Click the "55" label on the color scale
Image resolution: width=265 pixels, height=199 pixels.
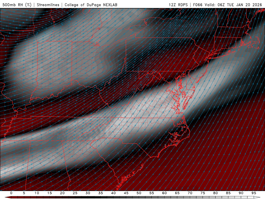pyautogui.click(x=152, y=193)
